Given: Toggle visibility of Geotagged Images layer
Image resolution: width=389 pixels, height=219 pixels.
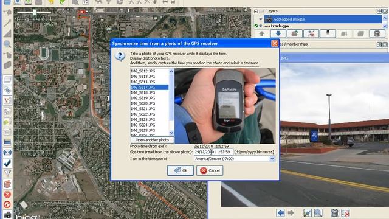Looking at the screenshot, I should [x=261, y=19].
